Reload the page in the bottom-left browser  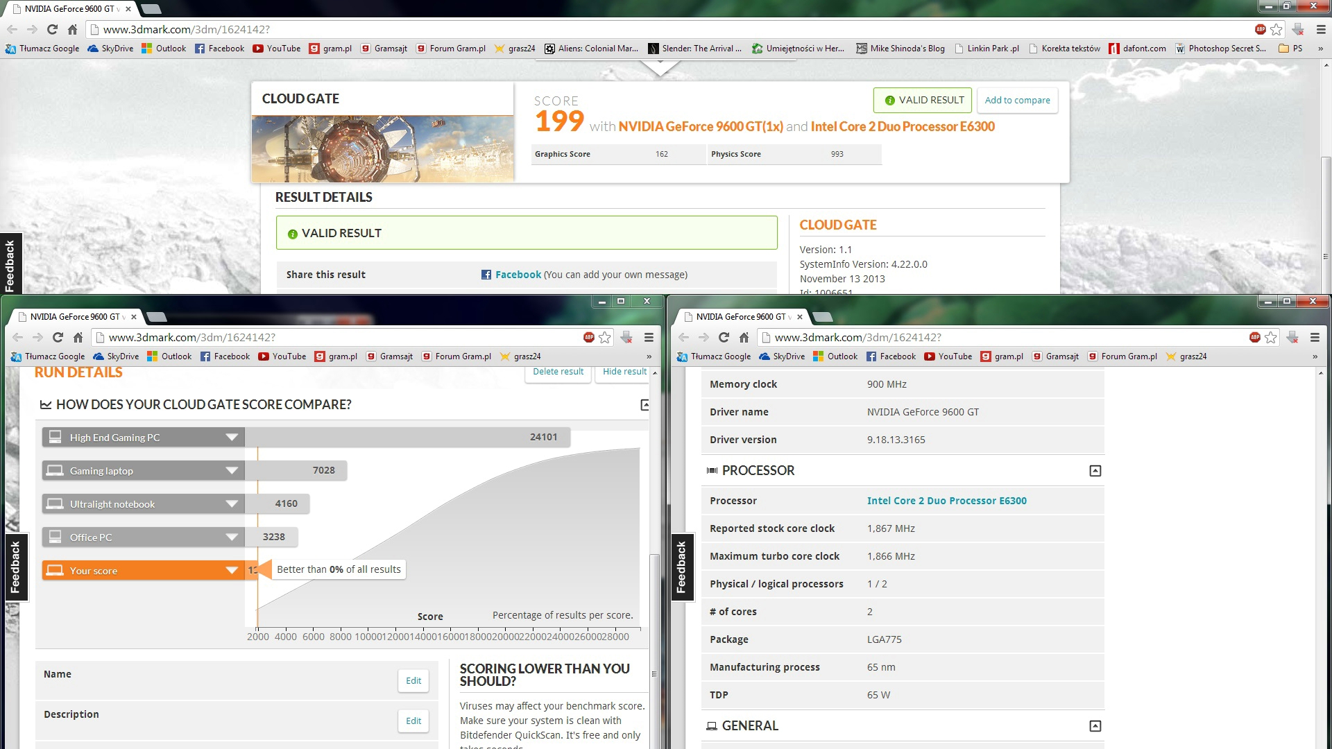coord(58,337)
